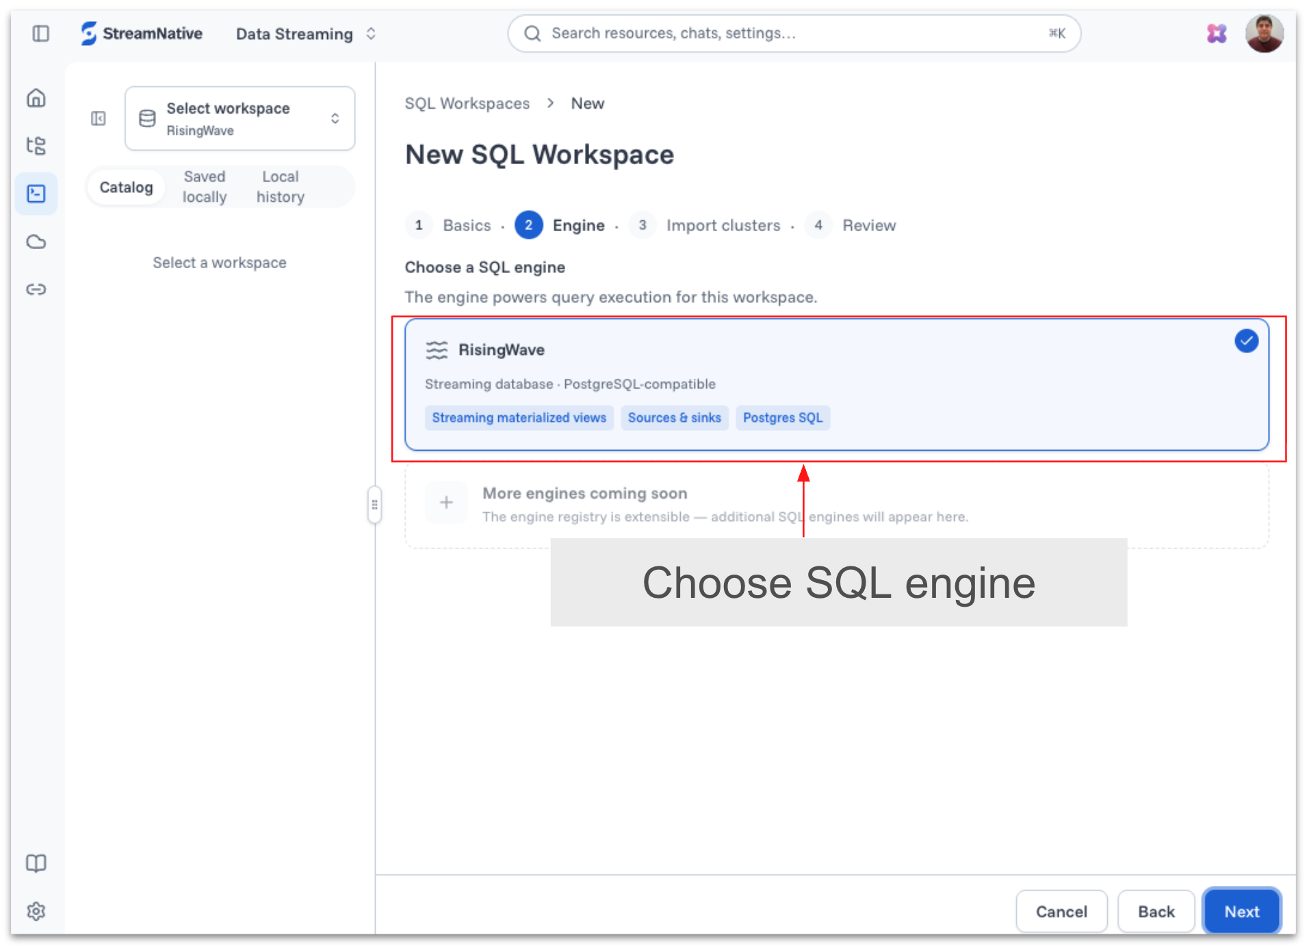Open the colorful assistant icon
Viewport: 1309px width, 946px height.
point(1217,34)
